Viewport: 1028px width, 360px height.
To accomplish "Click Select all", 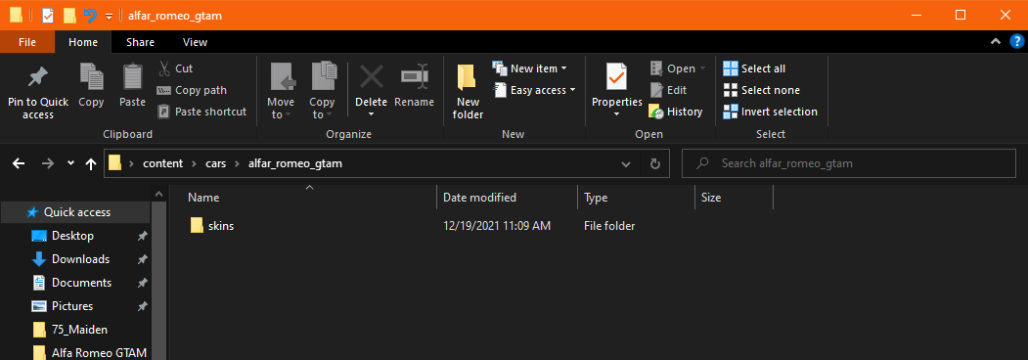I will tap(754, 68).
